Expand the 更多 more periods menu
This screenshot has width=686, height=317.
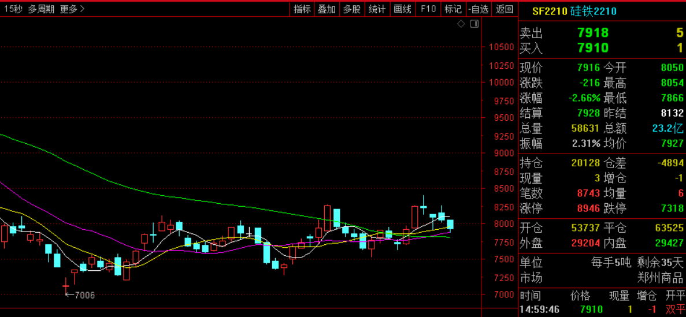tap(72, 9)
